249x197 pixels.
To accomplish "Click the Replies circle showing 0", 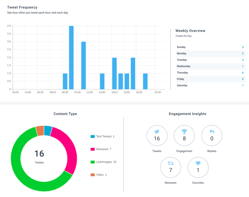I will click(x=212, y=136).
